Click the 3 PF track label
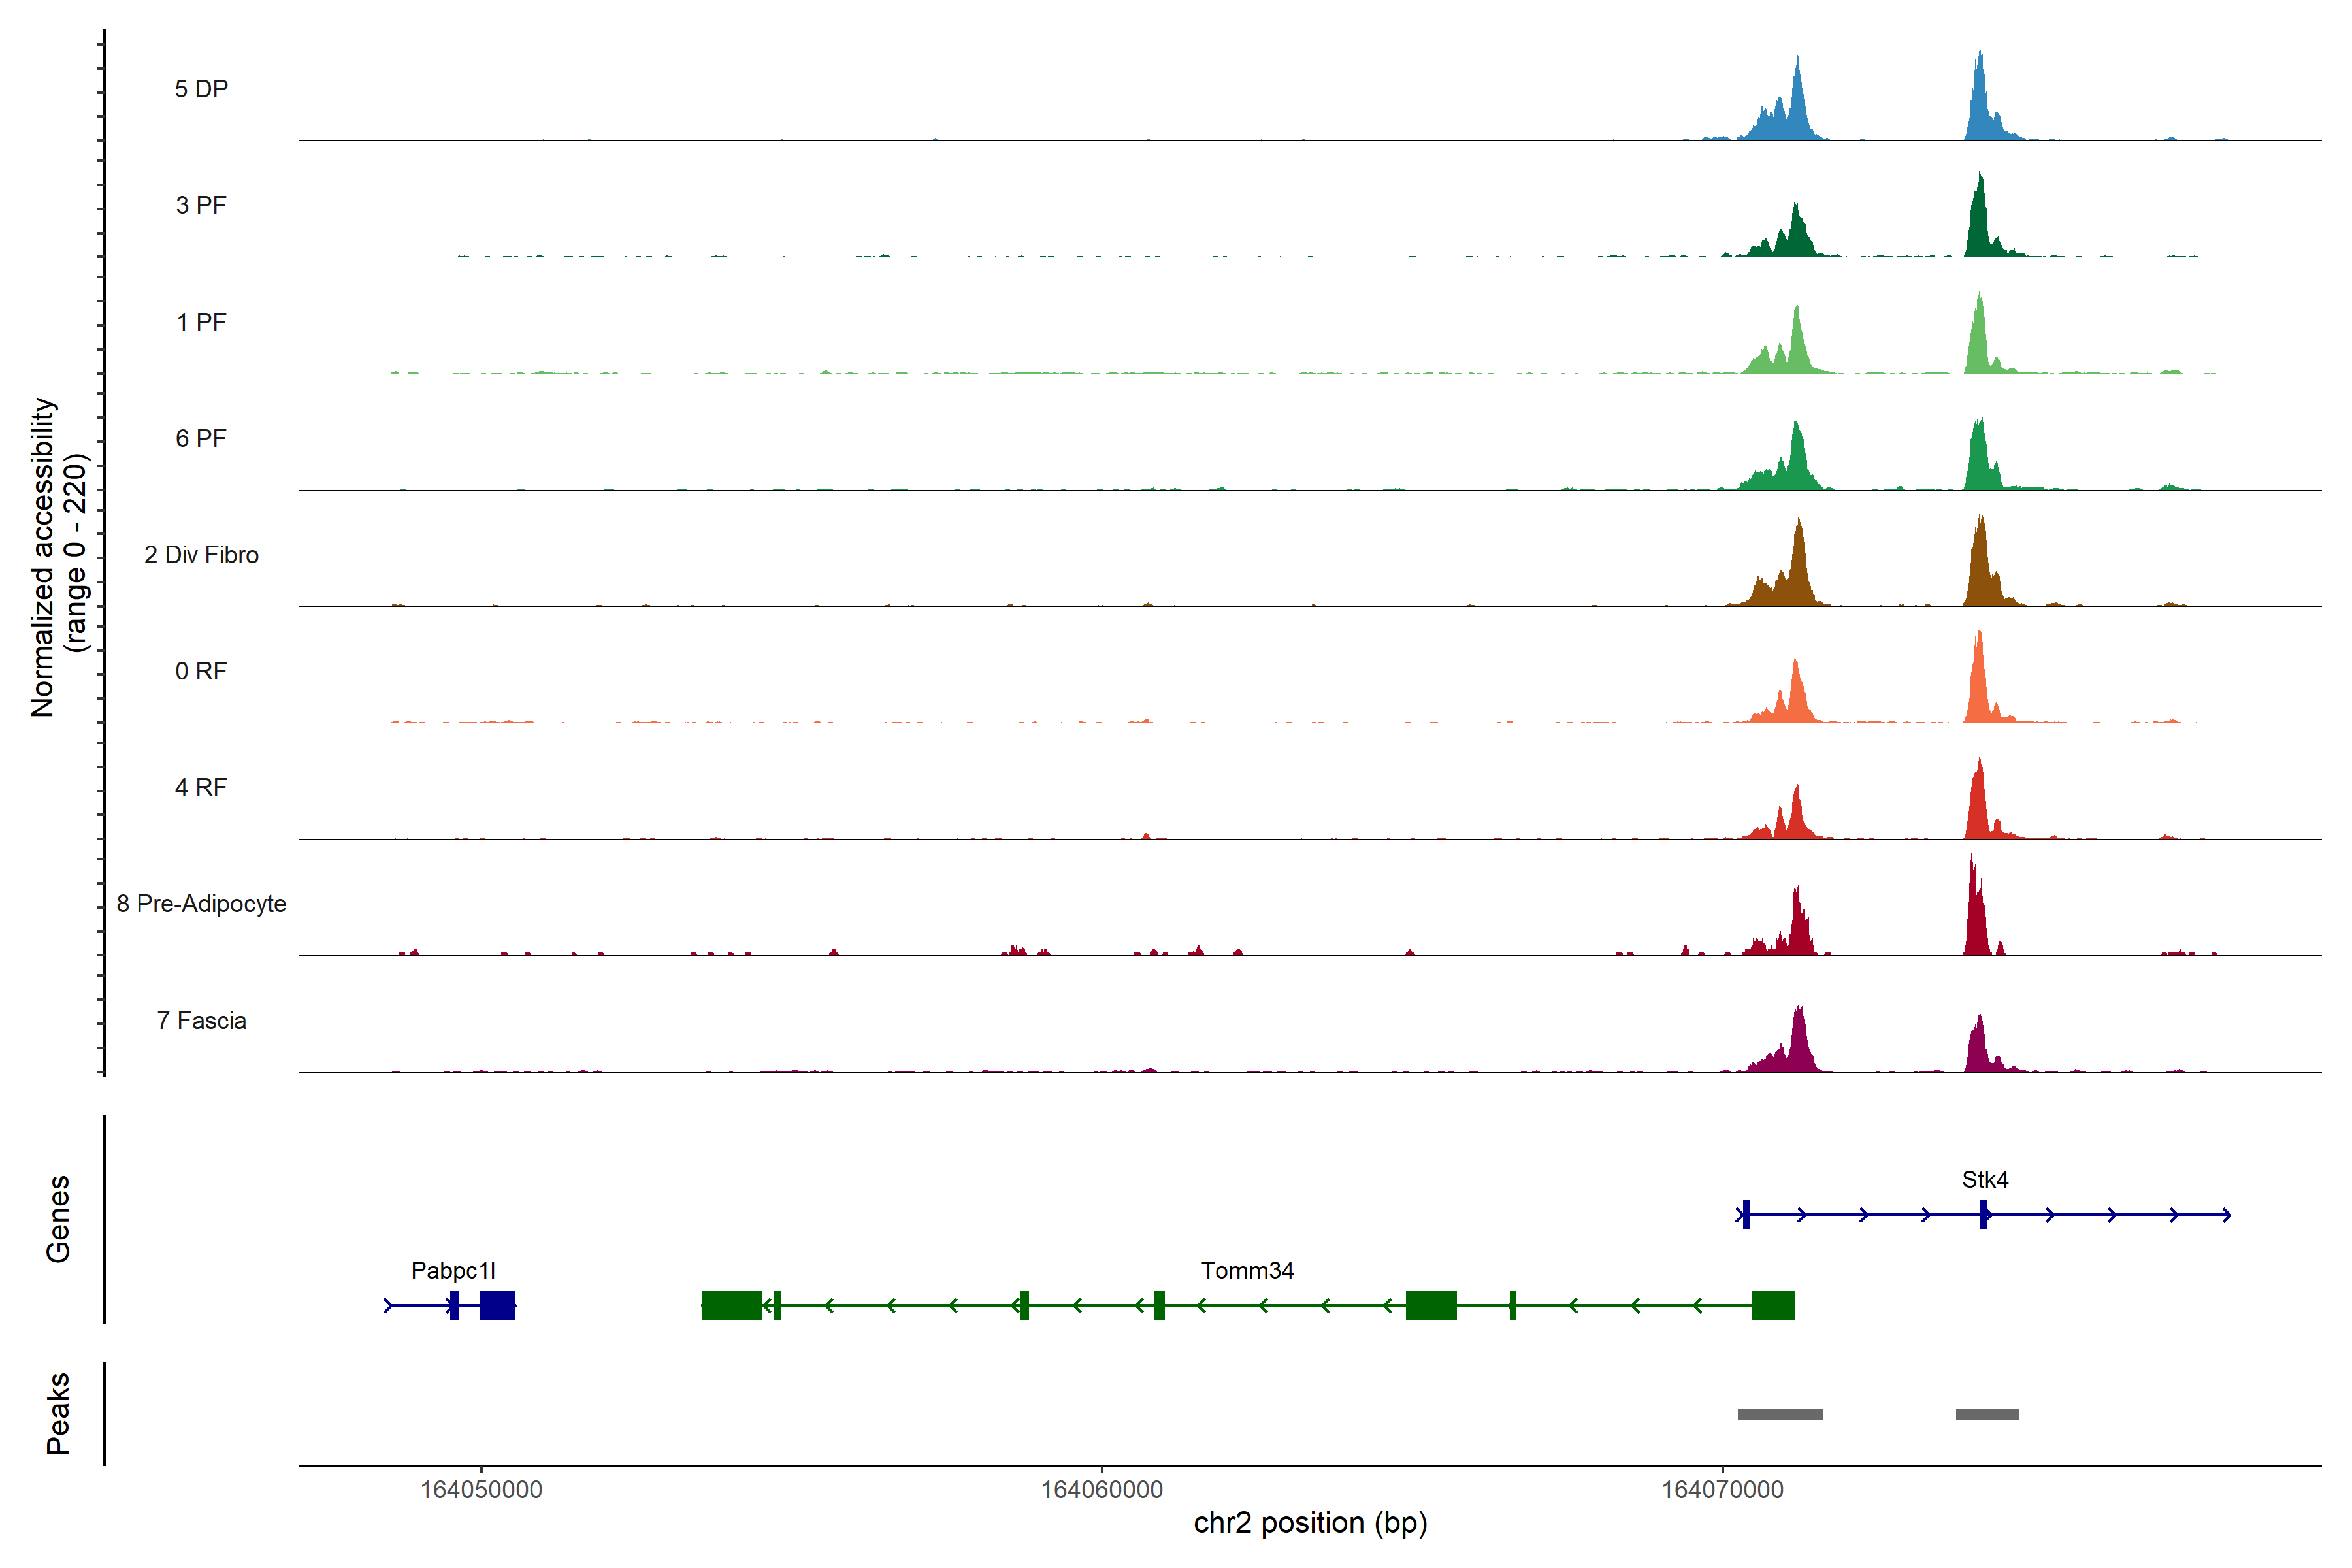Screen dimensions: 2352x1568 click(201, 205)
